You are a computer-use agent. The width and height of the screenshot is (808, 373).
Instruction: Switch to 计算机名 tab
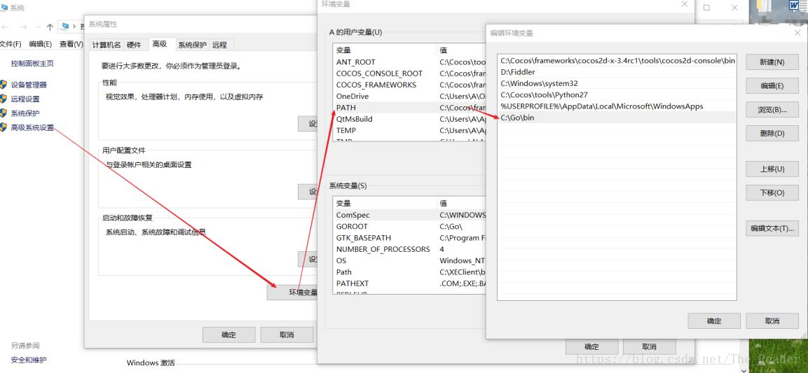[107, 45]
